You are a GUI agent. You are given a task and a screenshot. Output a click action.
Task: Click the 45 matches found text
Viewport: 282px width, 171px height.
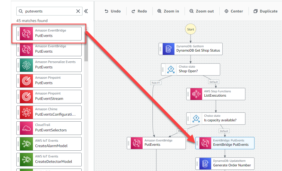tap(32, 21)
